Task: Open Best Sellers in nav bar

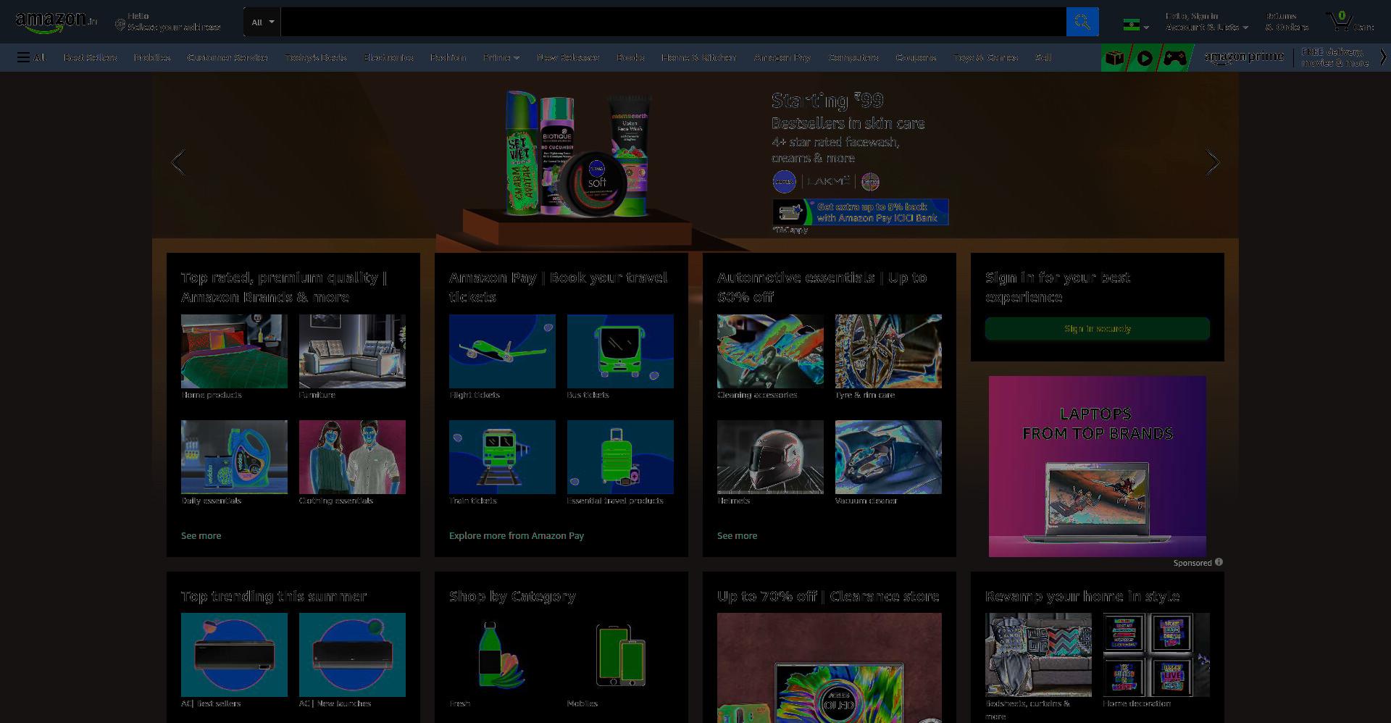Action: click(90, 57)
